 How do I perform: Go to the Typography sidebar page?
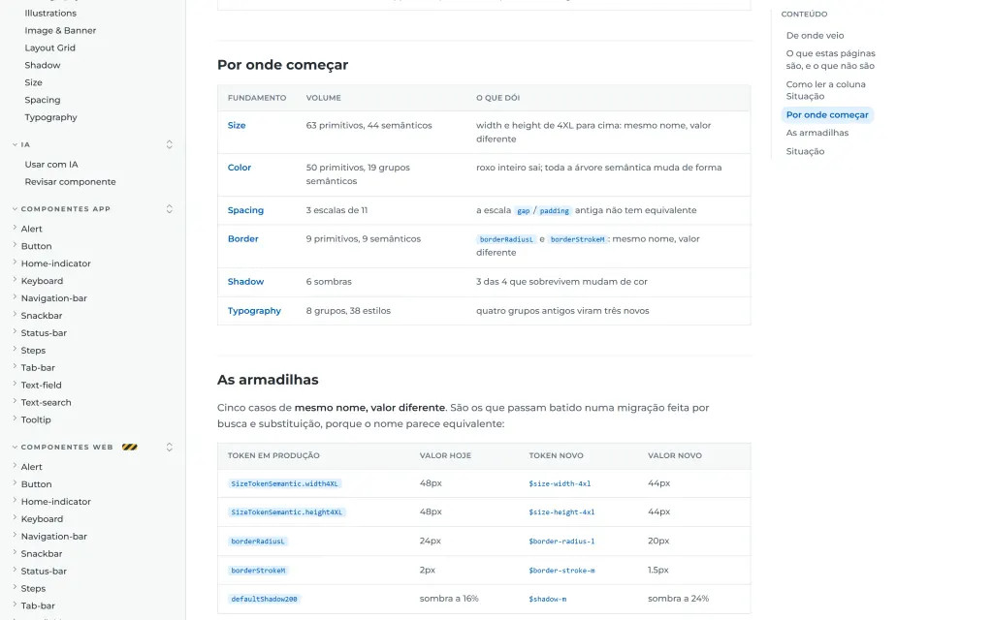(x=50, y=117)
